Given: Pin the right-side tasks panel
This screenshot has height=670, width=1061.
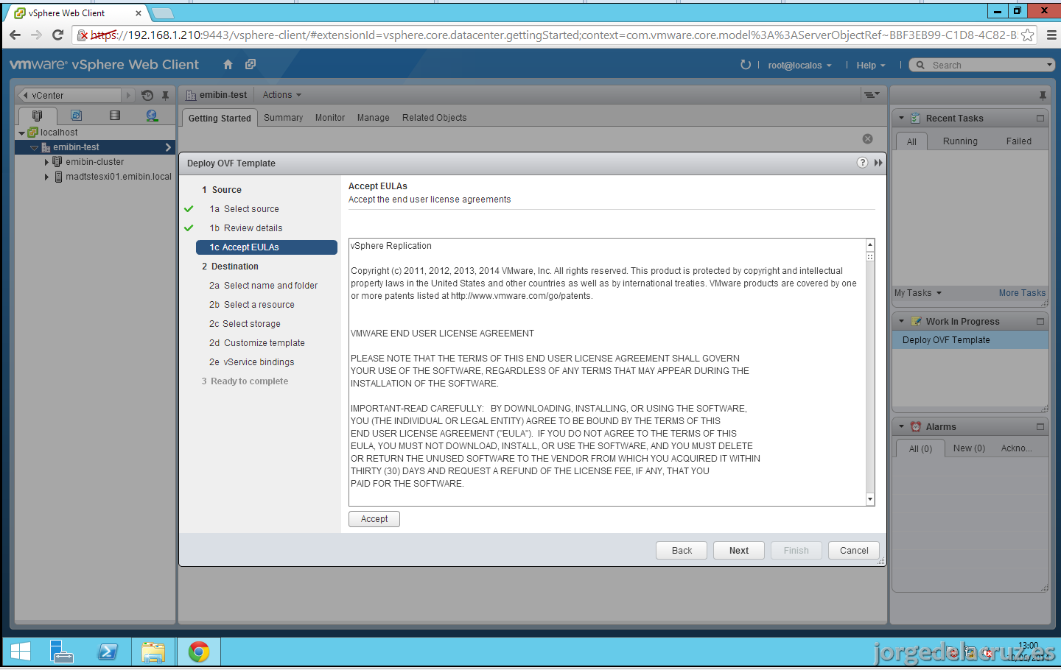Looking at the screenshot, I should tap(1043, 95).
